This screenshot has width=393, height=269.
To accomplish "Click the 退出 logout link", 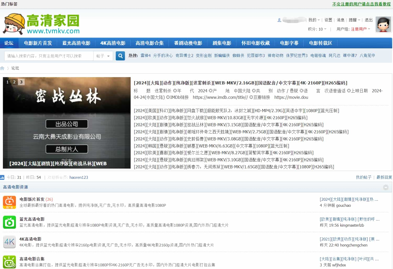I will (x=369, y=20).
